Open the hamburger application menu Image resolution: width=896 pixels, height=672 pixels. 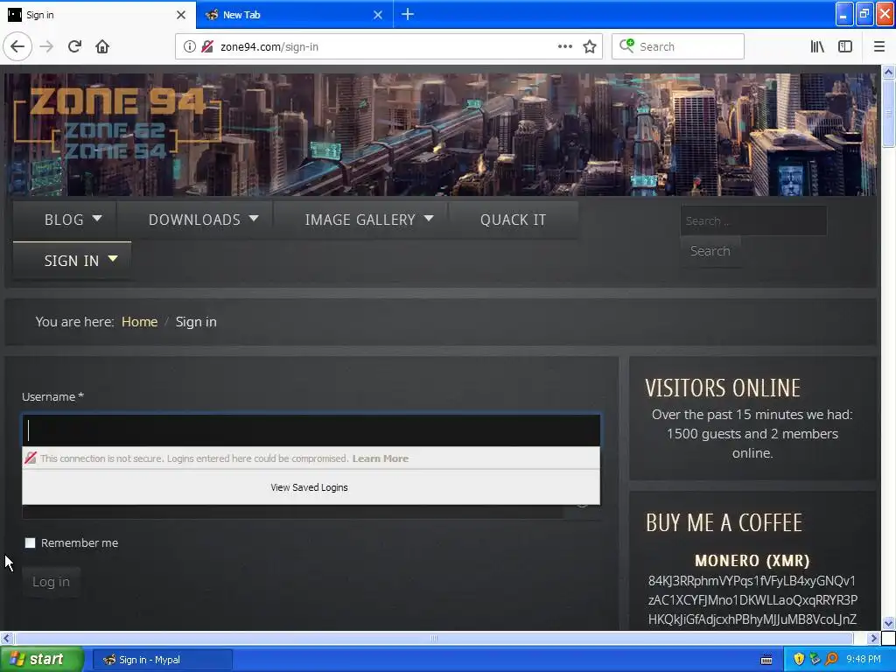click(x=879, y=46)
